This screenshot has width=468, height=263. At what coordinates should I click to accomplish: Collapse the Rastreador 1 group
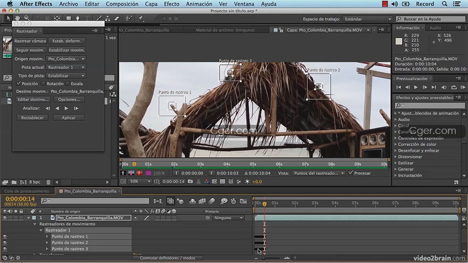pyautogui.click(x=41, y=230)
